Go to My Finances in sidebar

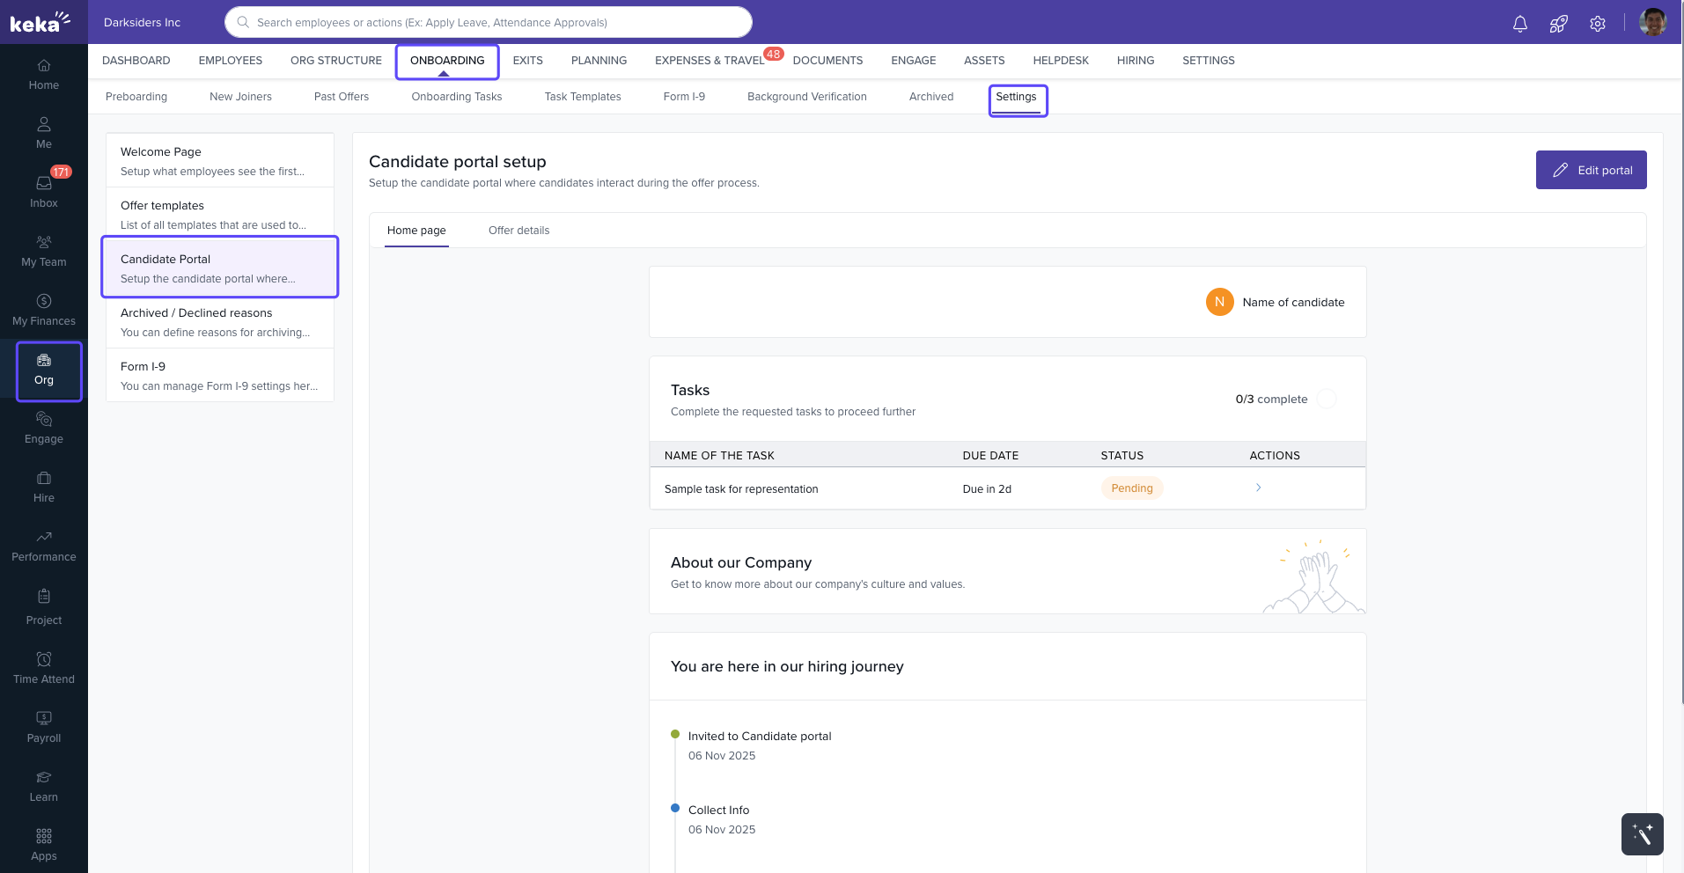point(44,309)
